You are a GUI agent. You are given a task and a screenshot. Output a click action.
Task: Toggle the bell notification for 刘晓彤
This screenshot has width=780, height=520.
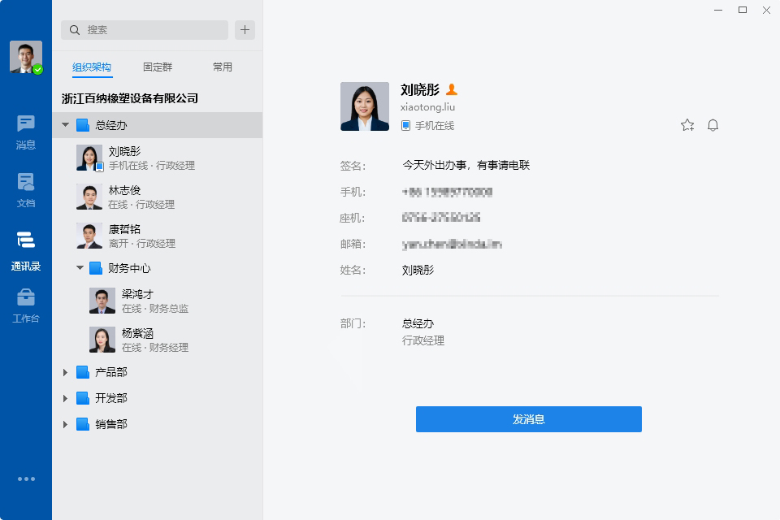coord(713,125)
